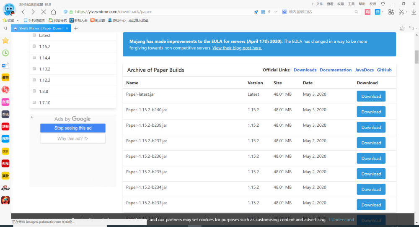
Task: Open the downloads arrow icon
Action: (414, 12)
